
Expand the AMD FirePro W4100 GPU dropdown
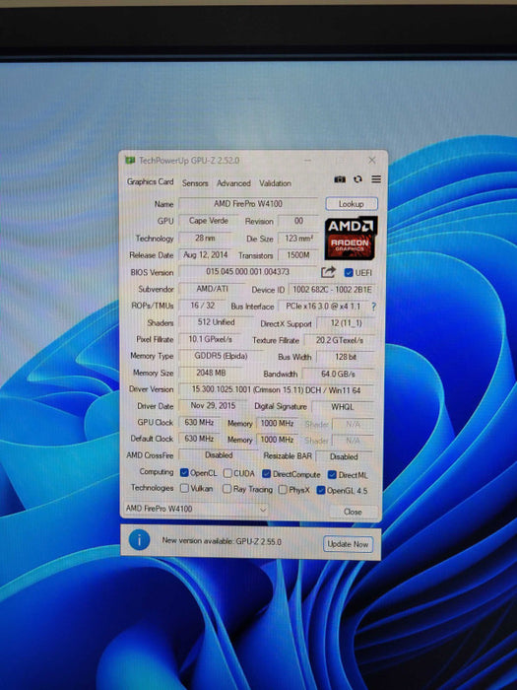tap(196, 509)
